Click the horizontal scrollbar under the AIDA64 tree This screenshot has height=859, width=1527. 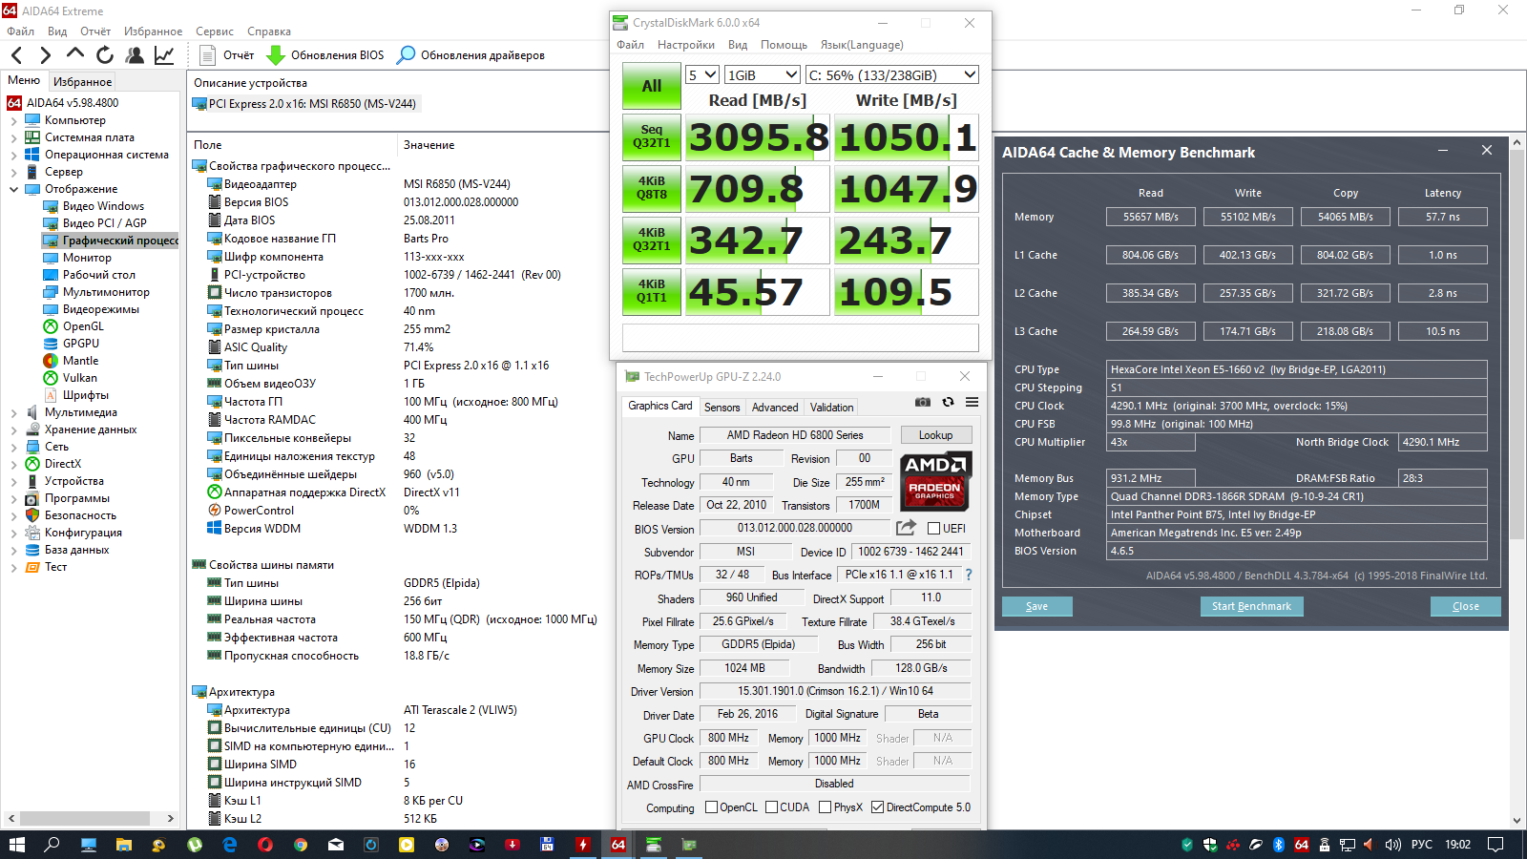click(84, 818)
